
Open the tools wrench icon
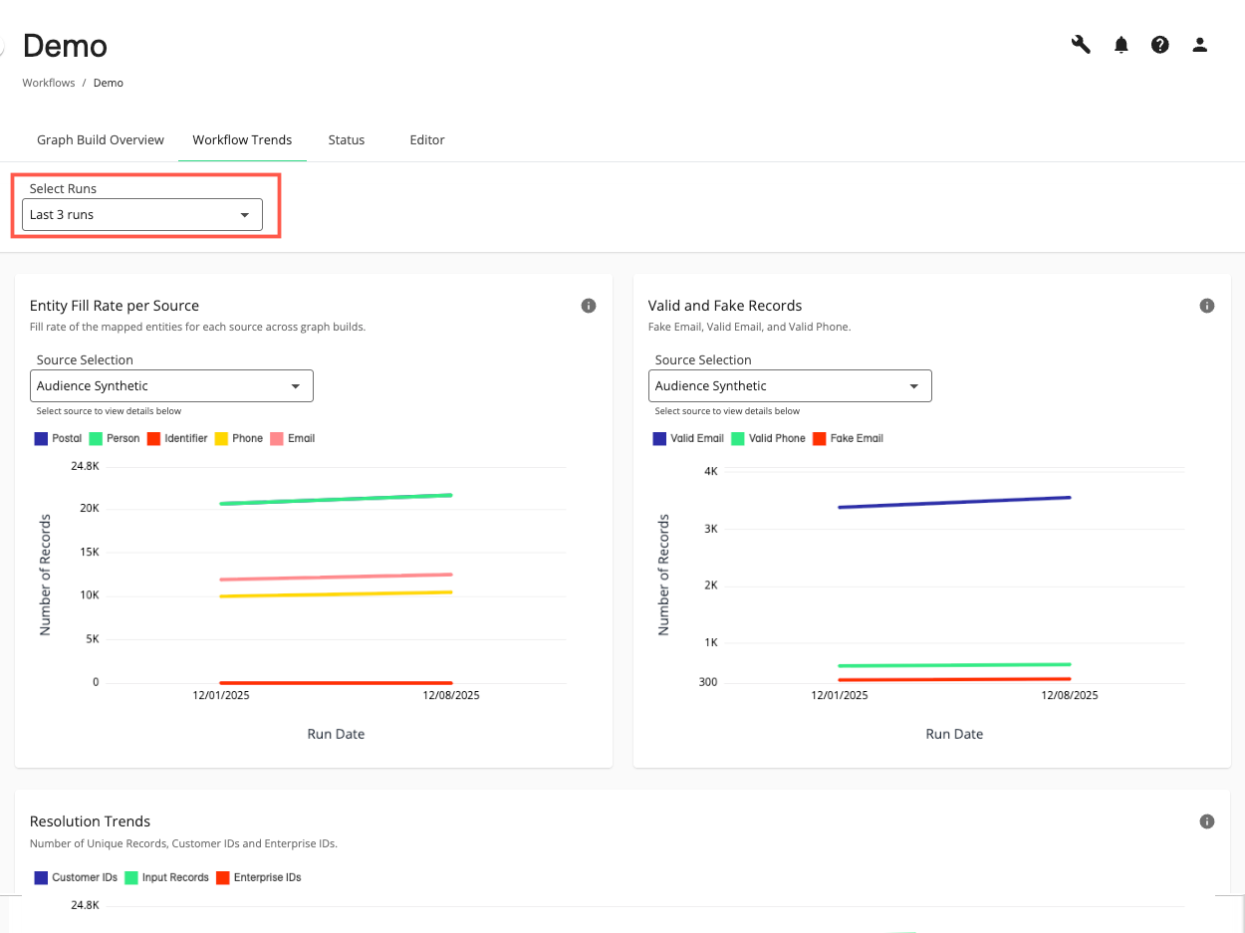[x=1081, y=45]
